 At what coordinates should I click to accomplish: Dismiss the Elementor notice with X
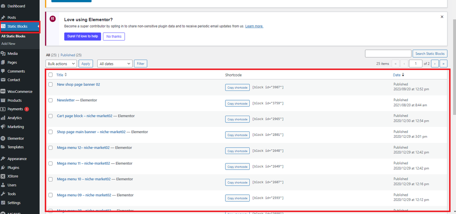pos(442,17)
